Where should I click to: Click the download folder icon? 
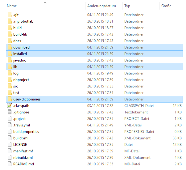[x=10, y=47]
